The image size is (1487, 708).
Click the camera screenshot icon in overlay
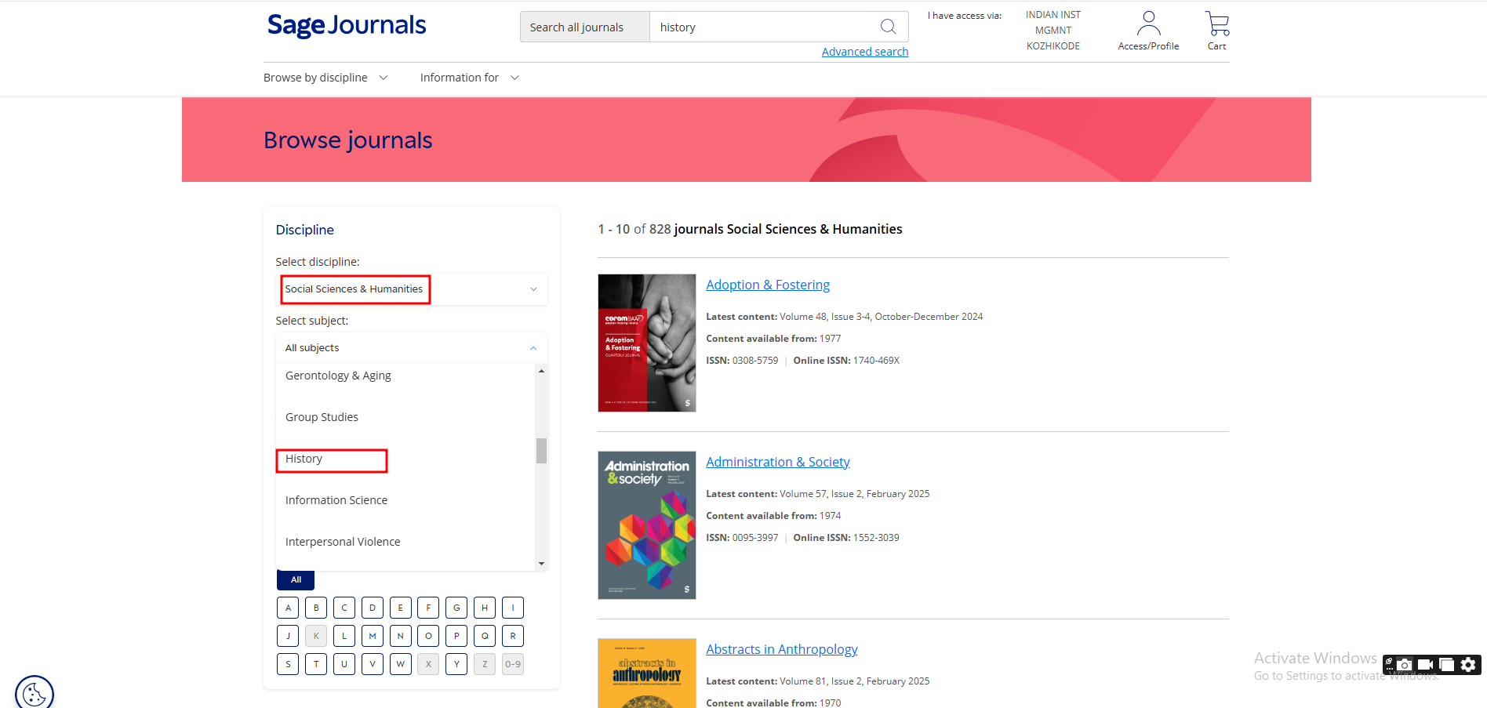(1405, 665)
